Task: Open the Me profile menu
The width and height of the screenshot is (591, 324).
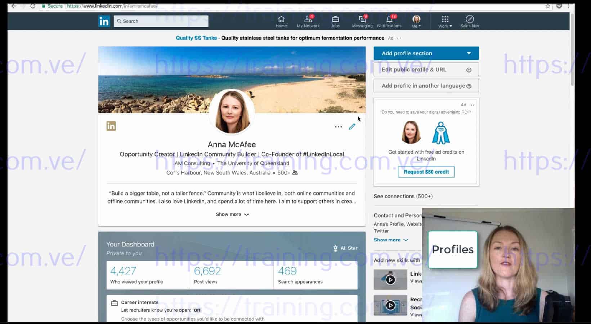Action: pyautogui.click(x=416, y=22)
